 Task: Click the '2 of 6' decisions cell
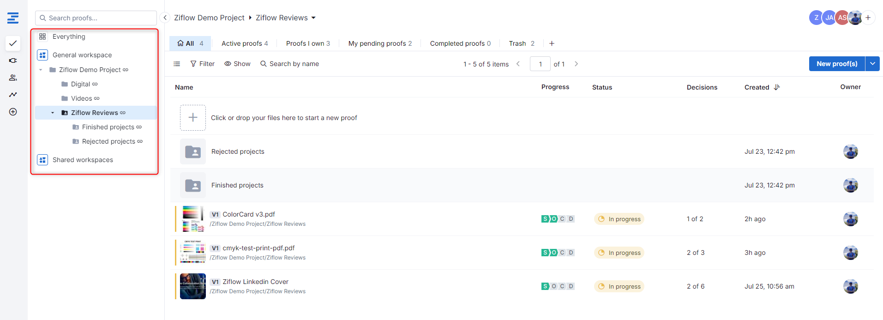tap(696, 286)
